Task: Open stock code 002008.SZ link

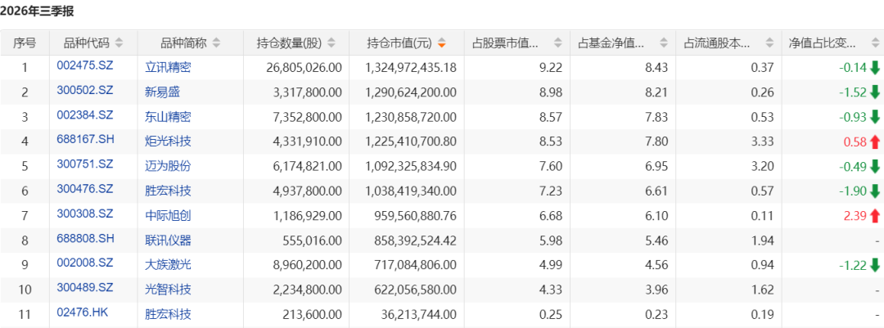Action: click(85, 263)
